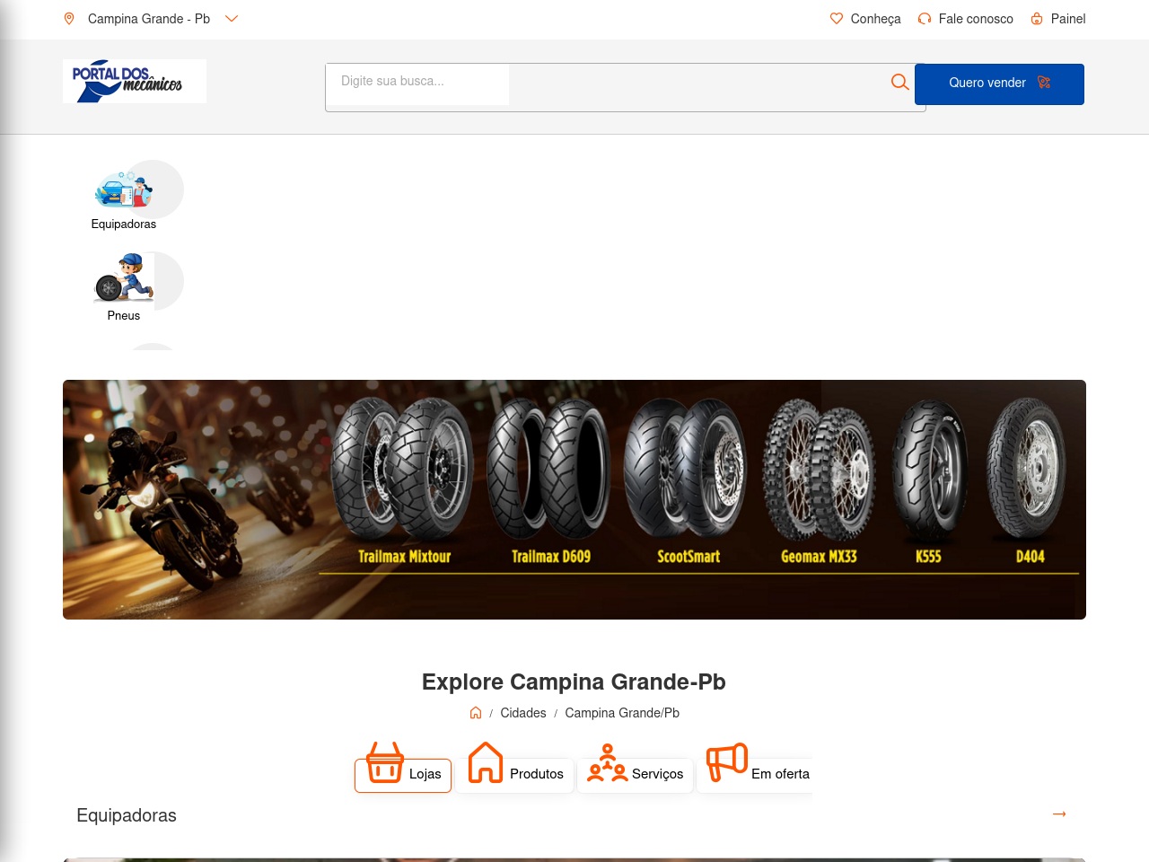Open the Fale conosco link
1149x862 pixels.
(x=976, y=19)
